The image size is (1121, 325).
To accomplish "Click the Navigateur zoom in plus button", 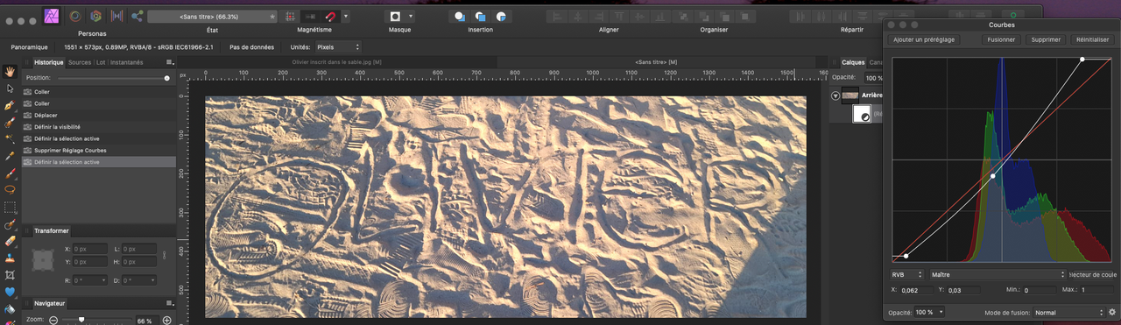I will click(x=166, y=321).
